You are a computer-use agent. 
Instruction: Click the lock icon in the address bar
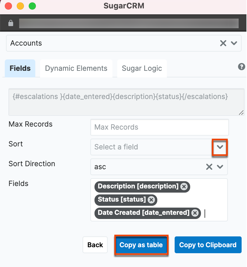pos(11,23)
